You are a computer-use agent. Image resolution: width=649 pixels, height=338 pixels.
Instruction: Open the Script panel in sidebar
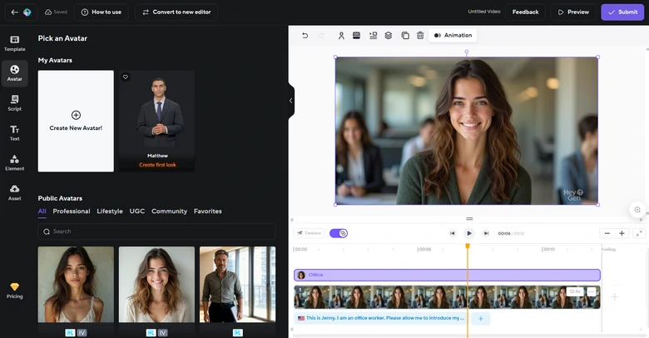(14, 102)
